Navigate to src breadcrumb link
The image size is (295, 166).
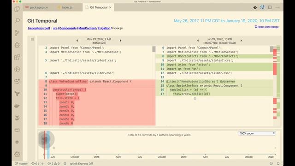point(55,28)
